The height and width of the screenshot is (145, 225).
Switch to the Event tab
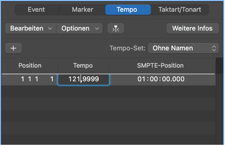(x=37, y=10)
